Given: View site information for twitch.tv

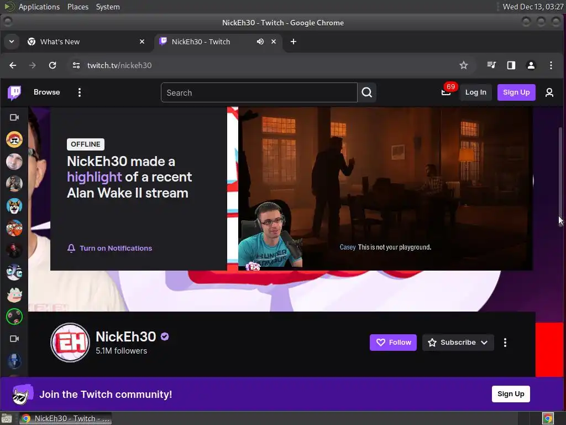Looking at the screenshot, I should (76, 65).
